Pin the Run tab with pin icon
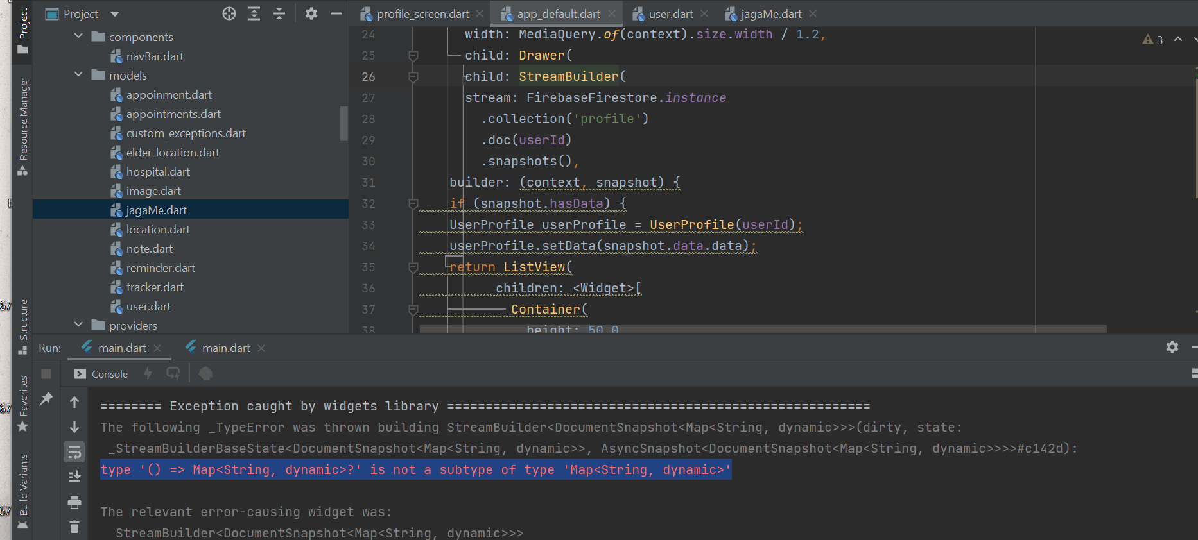Image resolution: width=1198 pixels, height=540 pixels. click(46, 399)
